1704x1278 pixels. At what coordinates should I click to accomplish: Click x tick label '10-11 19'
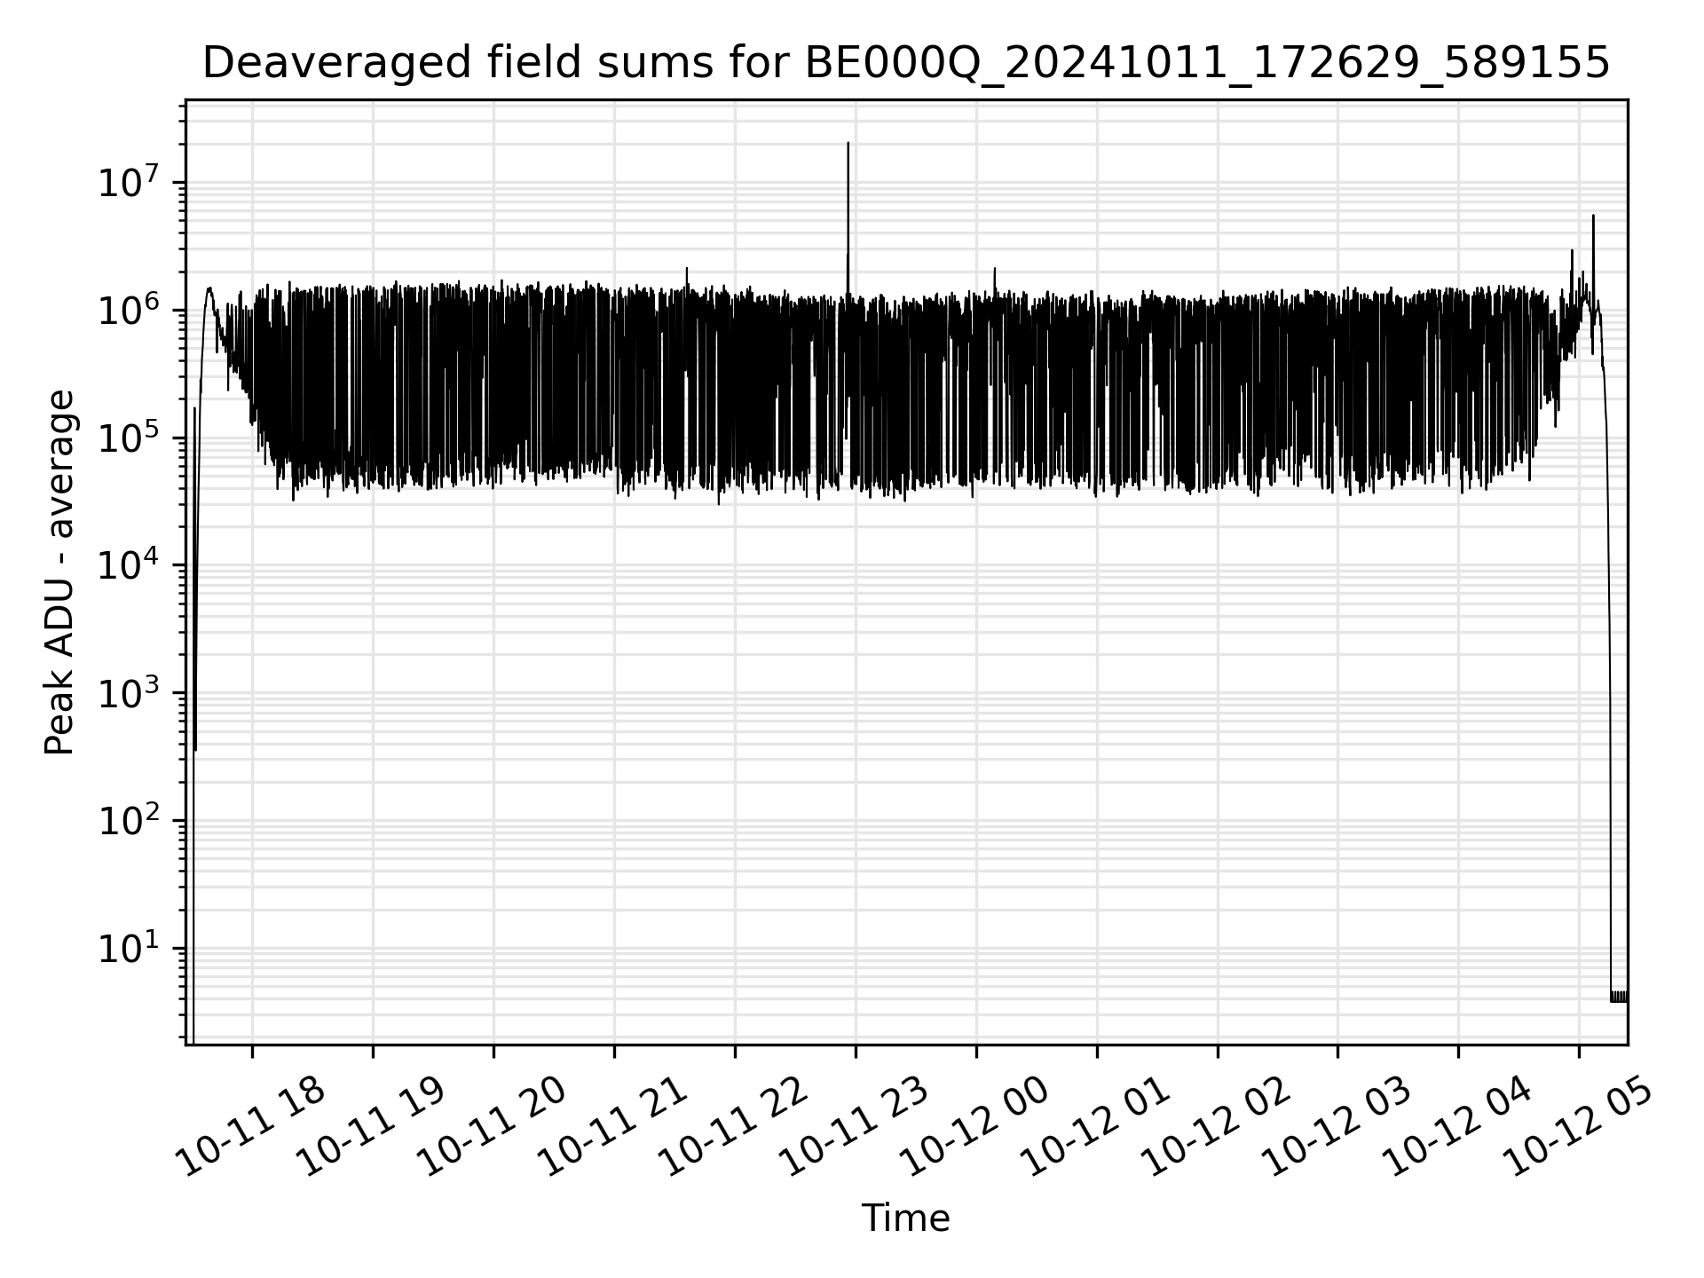[370, 1125]
